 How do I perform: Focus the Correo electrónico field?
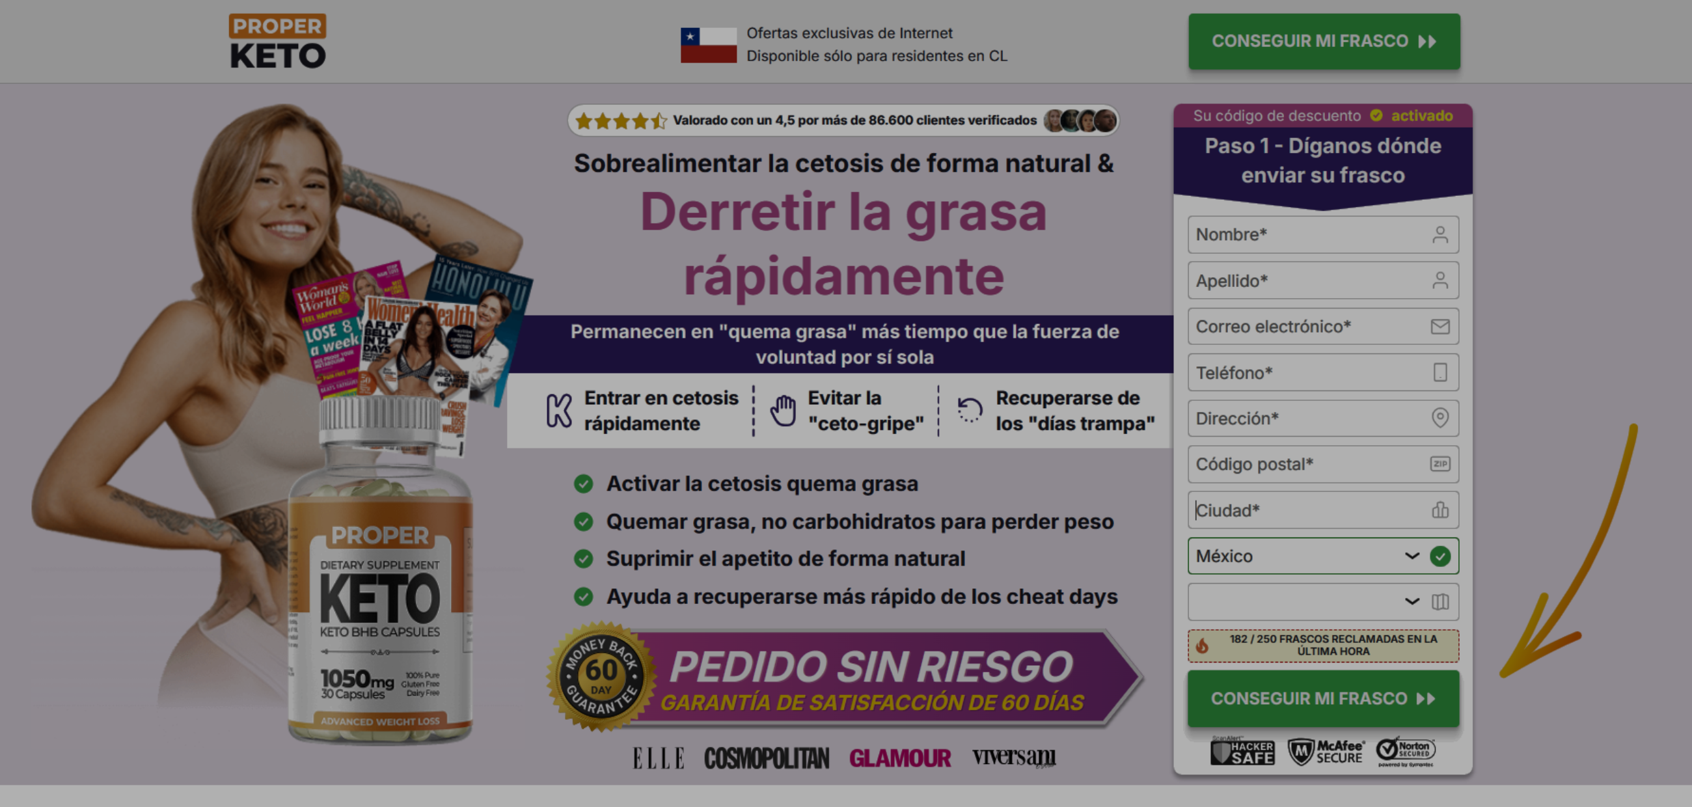pyautogui.click(x=1323, y=326)
